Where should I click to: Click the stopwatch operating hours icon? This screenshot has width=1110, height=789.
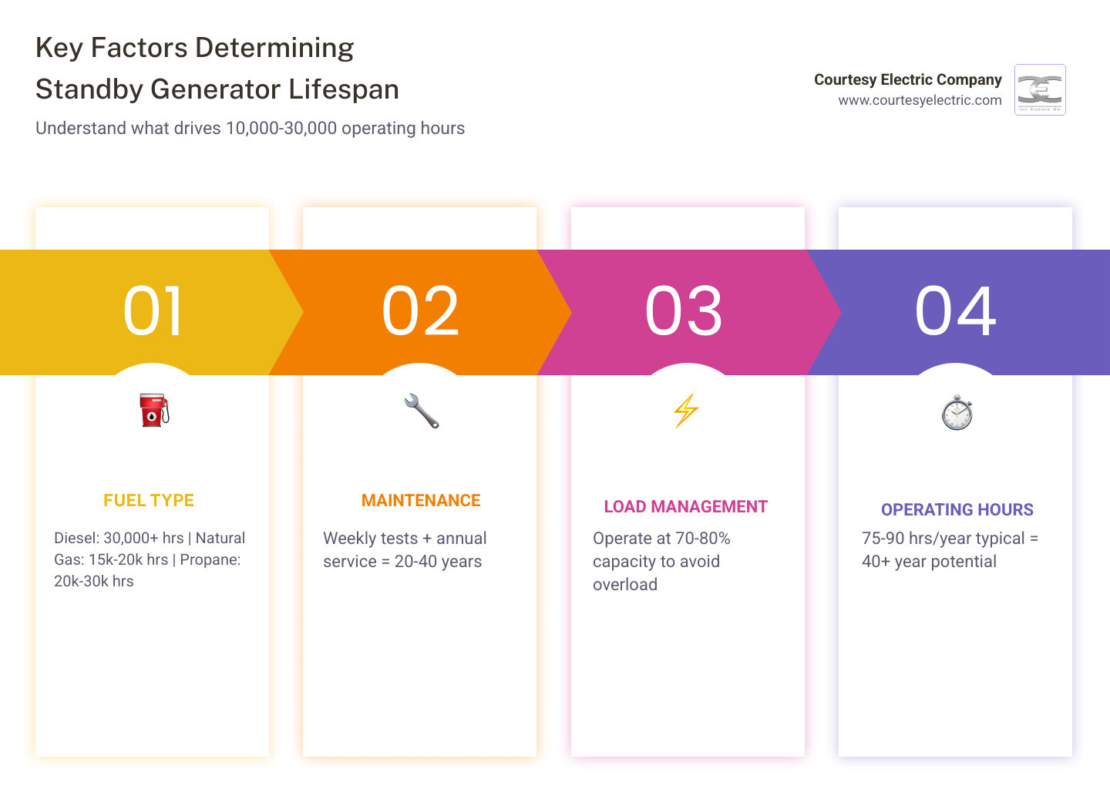[957, 413]
